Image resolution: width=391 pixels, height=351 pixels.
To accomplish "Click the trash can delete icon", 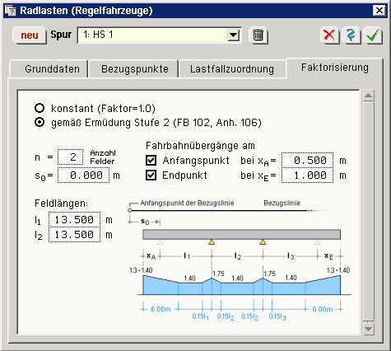I will click(258, 35).
